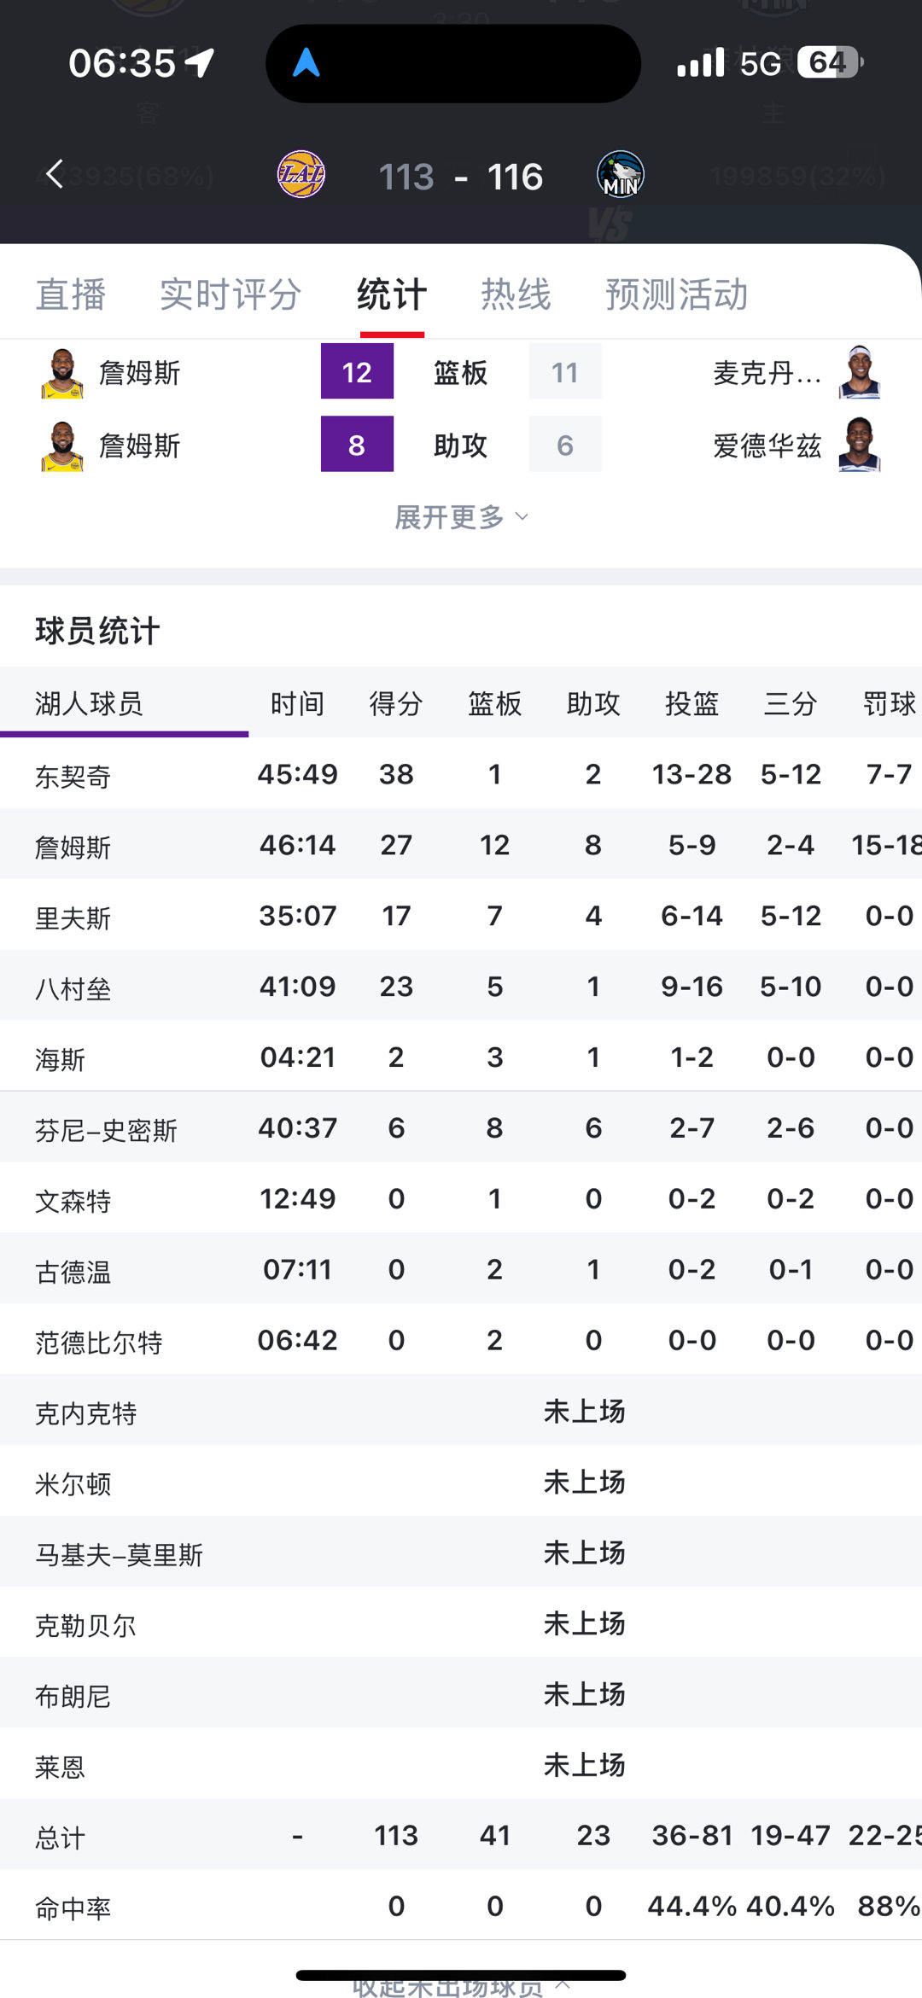Open the Timberwolves MIN team logo
The image size is (922, 1998).
click(x=619, y=173)
